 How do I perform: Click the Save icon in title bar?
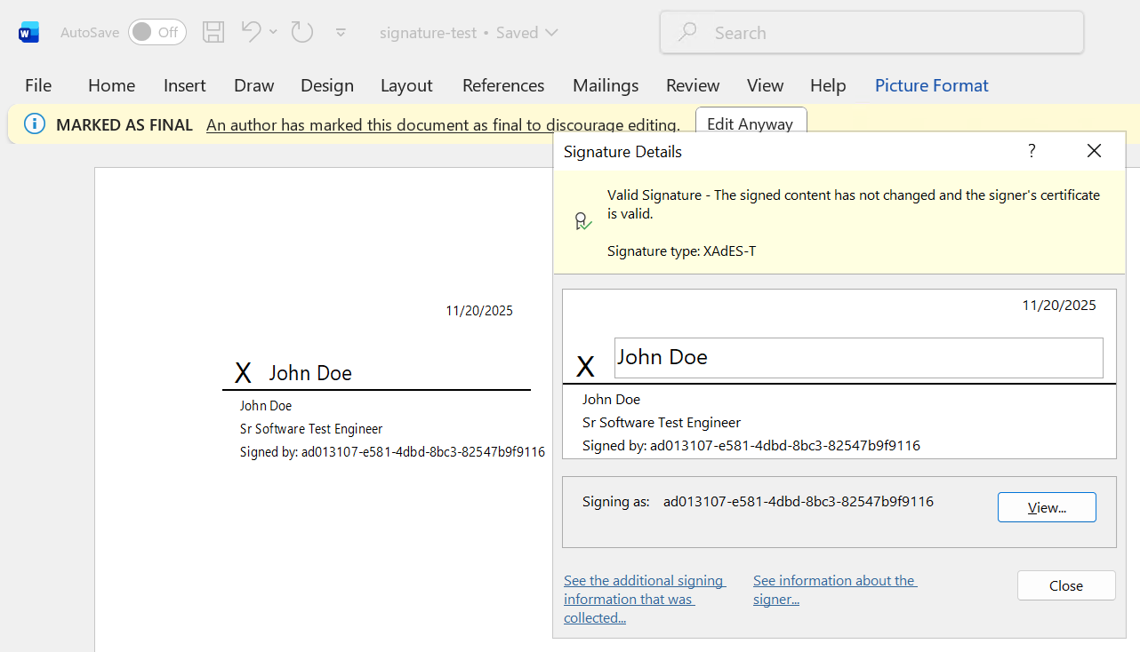tap(213, 33)
